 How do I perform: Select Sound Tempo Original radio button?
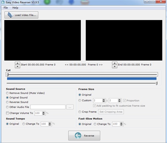click(7, 124)
